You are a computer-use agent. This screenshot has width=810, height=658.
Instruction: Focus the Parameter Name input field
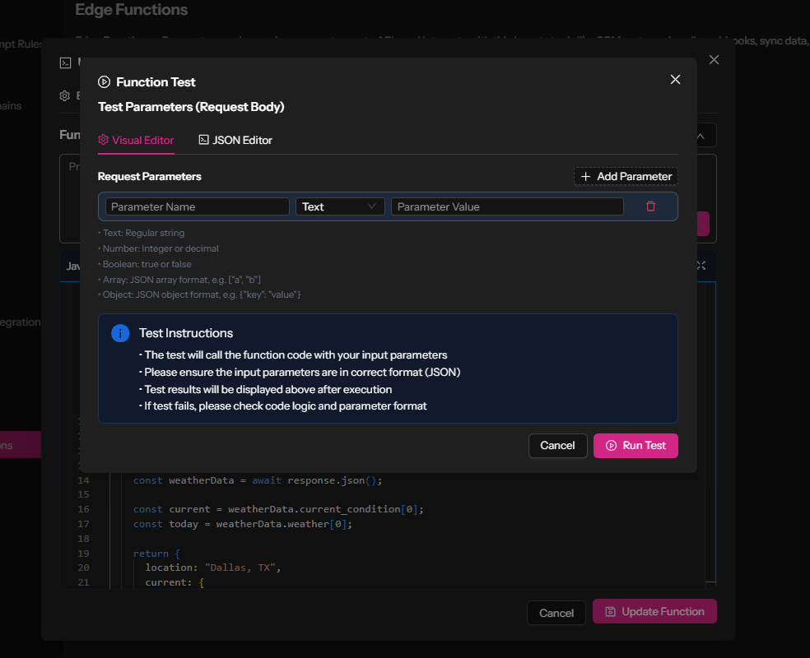[x=198, y=206]
